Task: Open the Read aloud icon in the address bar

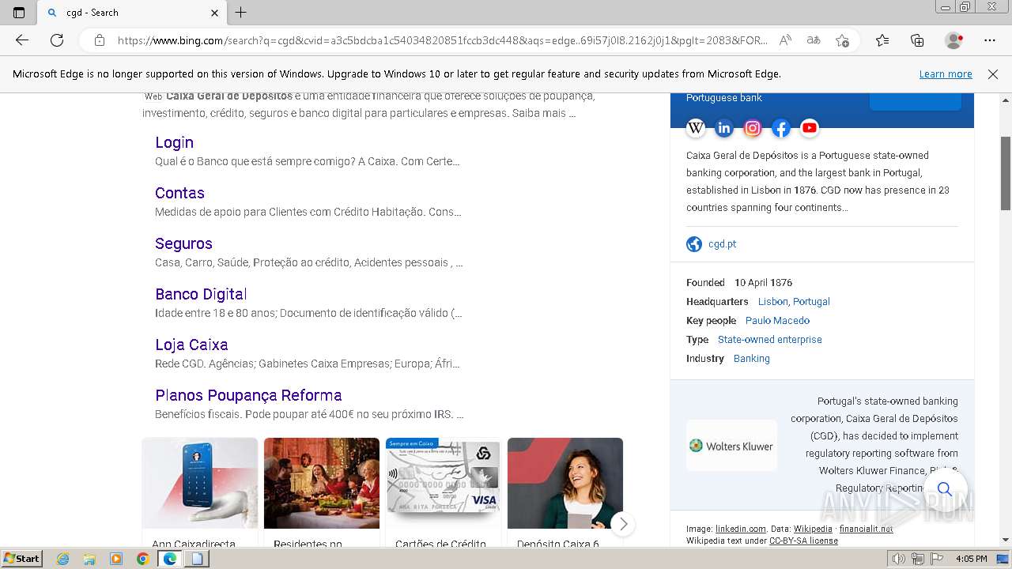Action: click(x=785, y=40)
